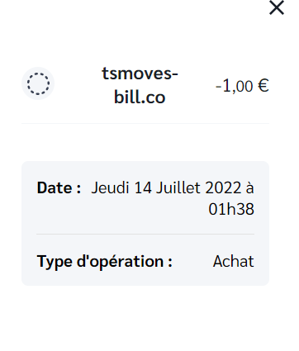The width and height of the screenshot is (299, 351).
Task: Select the tsmoves-bill.co merchant name
Action: point(140,85)
